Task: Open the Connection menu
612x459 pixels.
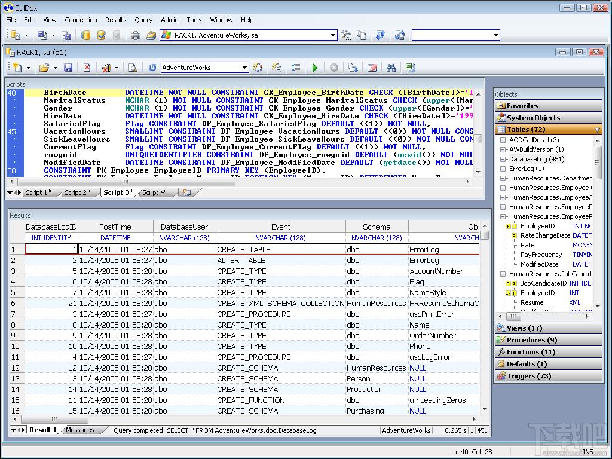Action: point(81,20)
